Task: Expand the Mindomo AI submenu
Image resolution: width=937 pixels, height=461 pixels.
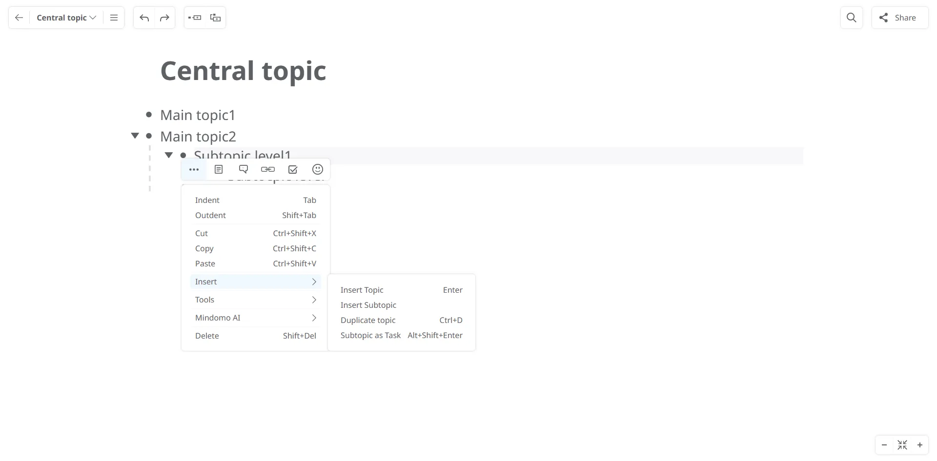Action: [x=255, y=318]
